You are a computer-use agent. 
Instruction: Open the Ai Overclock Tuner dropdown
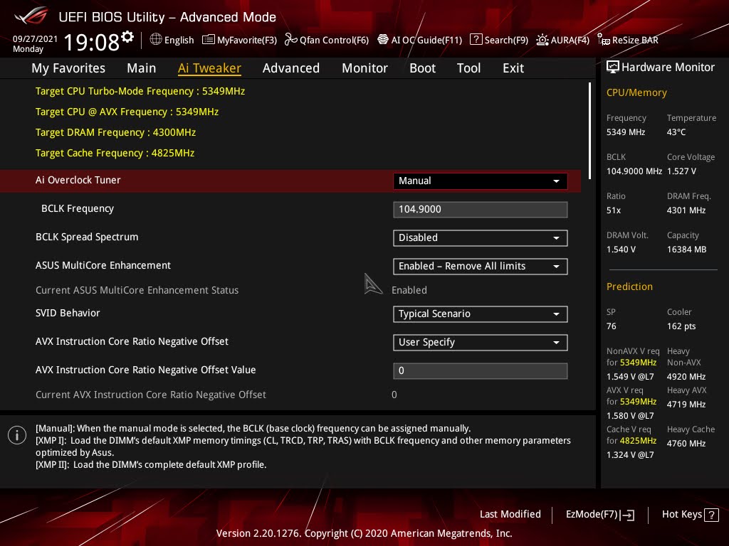tap(480, 181)
